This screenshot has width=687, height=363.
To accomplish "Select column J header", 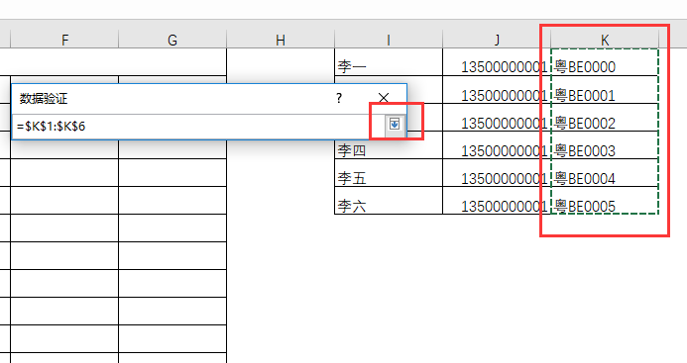I will pyautogui.click(x=497, y=40).
